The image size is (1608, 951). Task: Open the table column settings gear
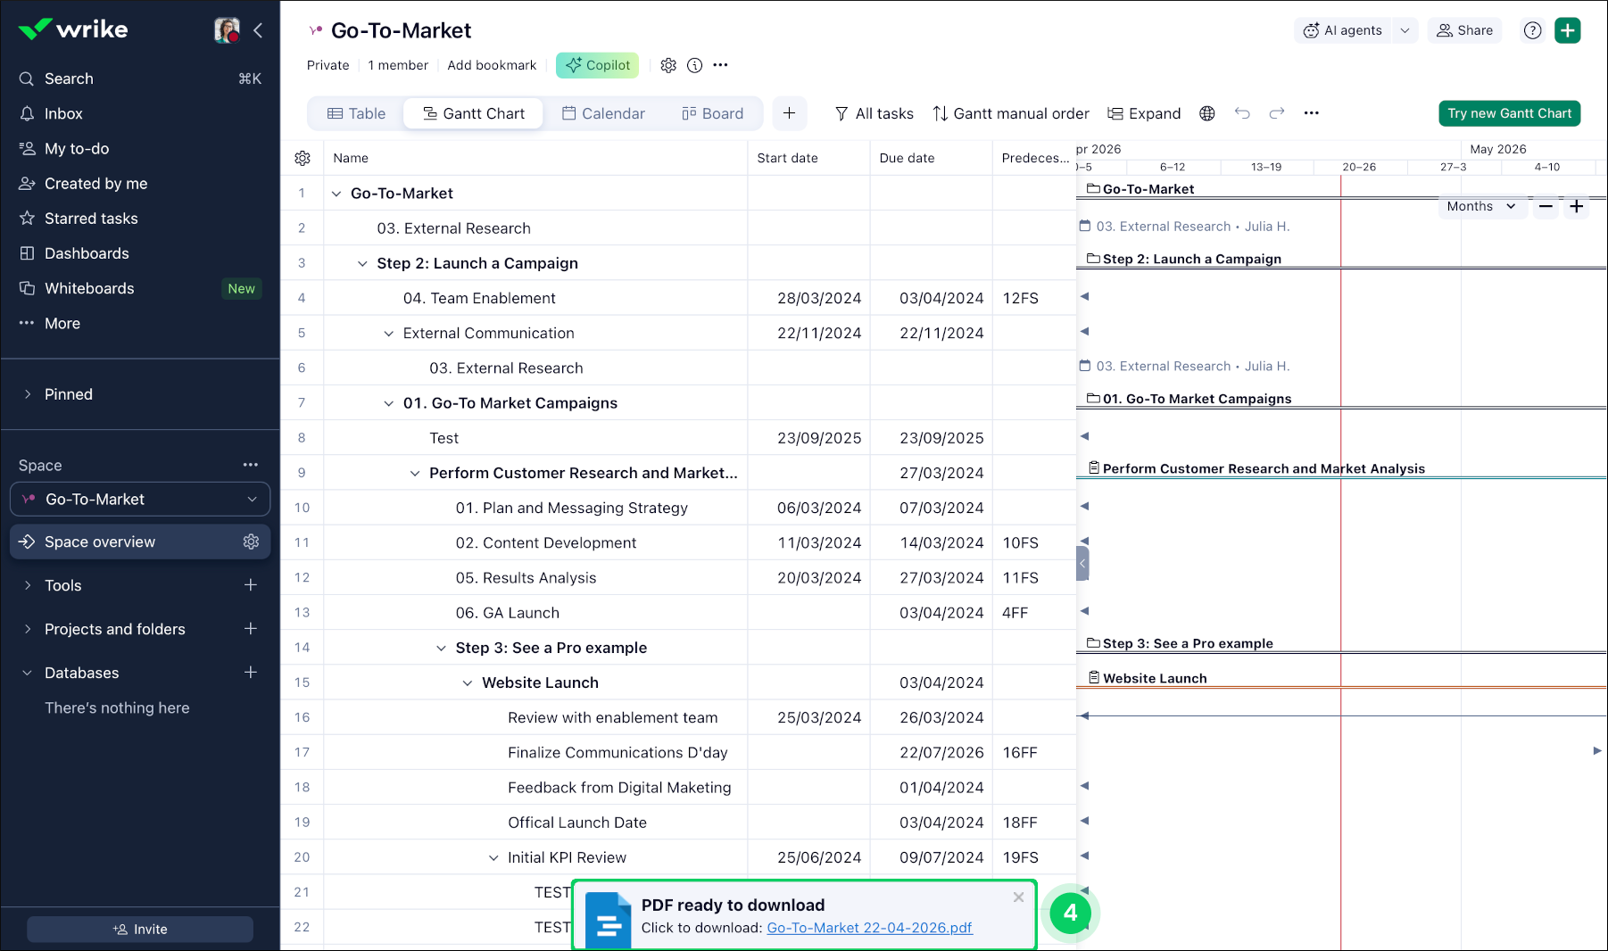(x=303, y=158)
